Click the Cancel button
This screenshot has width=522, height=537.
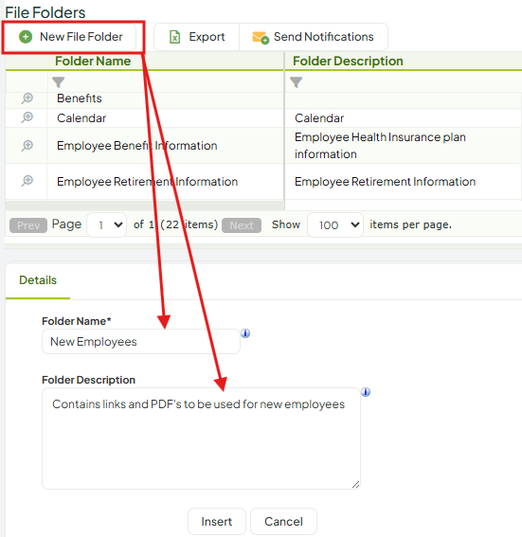pyautogui.click(x=283, y=521)
